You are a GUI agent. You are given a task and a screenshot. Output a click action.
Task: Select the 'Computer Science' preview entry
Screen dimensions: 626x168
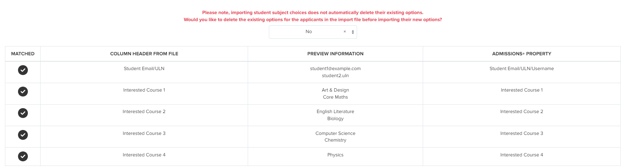coord(335,133)
